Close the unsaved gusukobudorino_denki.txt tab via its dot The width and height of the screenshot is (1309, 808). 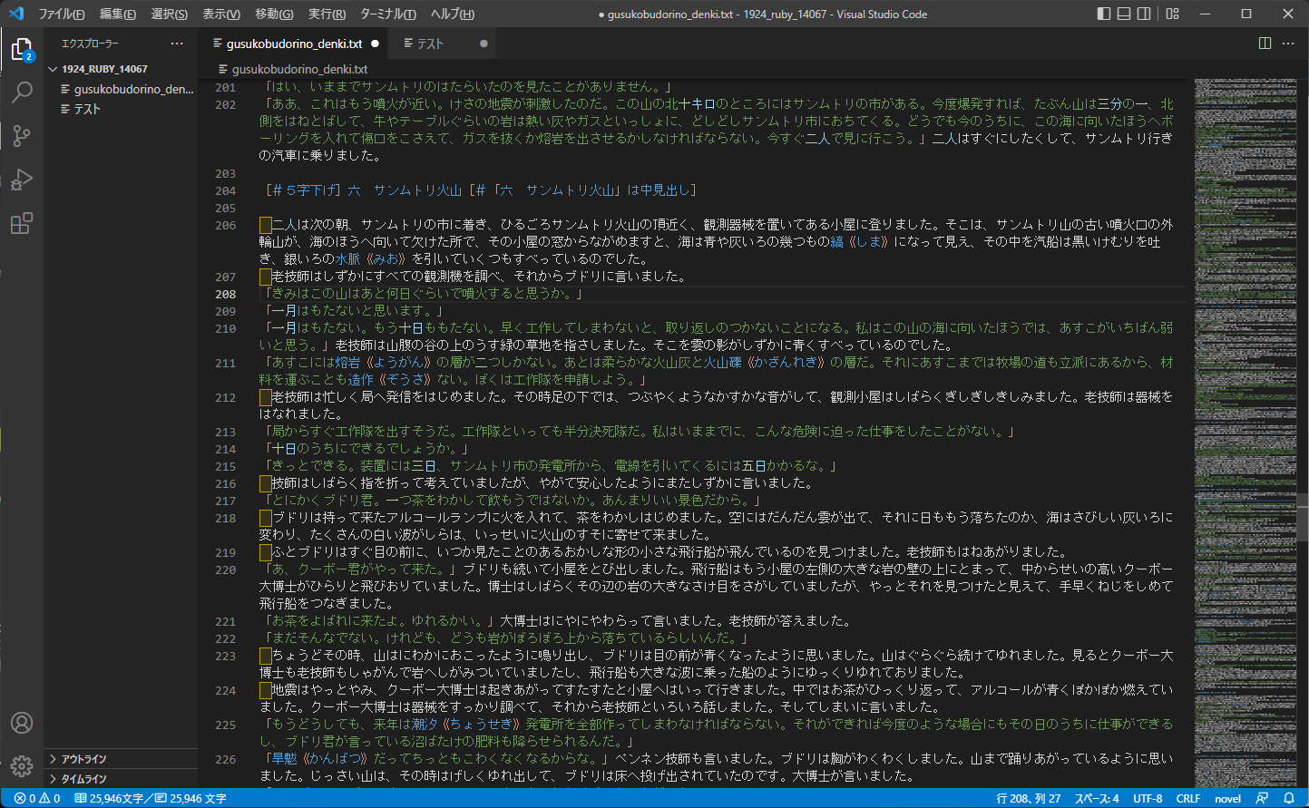click(x=375, y=44)
